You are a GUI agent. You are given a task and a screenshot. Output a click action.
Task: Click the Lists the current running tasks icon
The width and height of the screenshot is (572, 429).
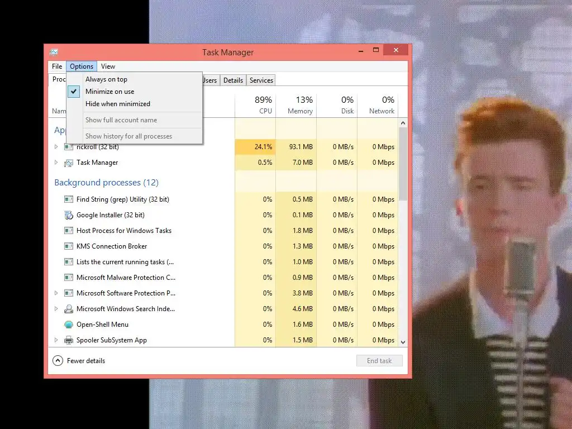click(x=69, y=262)
